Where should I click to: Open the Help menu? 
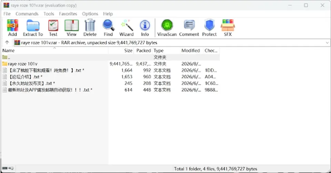[x=108, y=14]
